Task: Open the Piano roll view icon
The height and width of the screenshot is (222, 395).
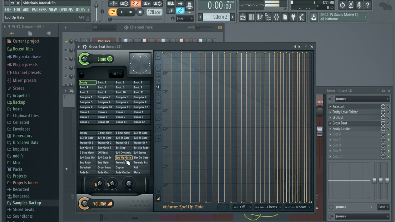Action: coord(260,17)
